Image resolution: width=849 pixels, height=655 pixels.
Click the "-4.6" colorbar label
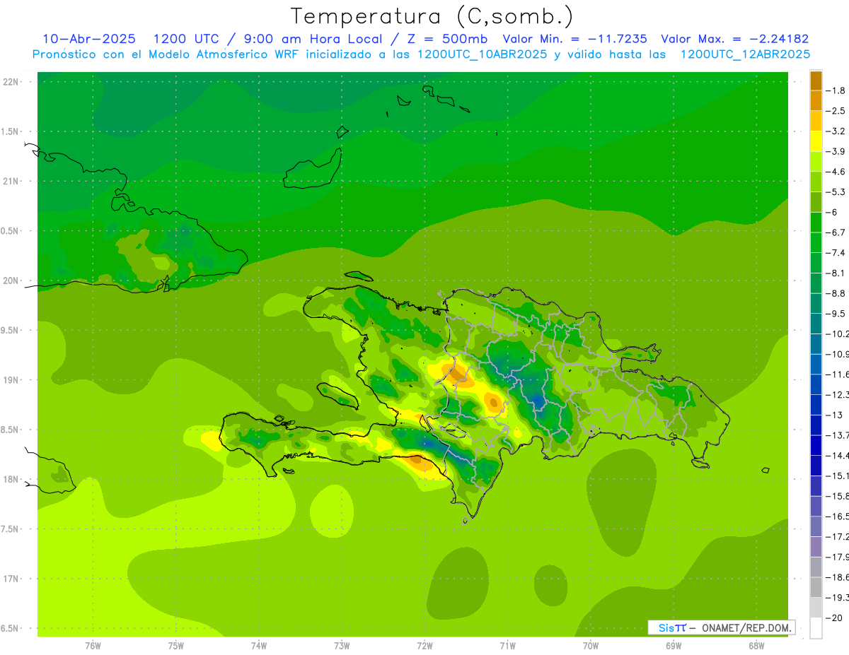point(836,172)
